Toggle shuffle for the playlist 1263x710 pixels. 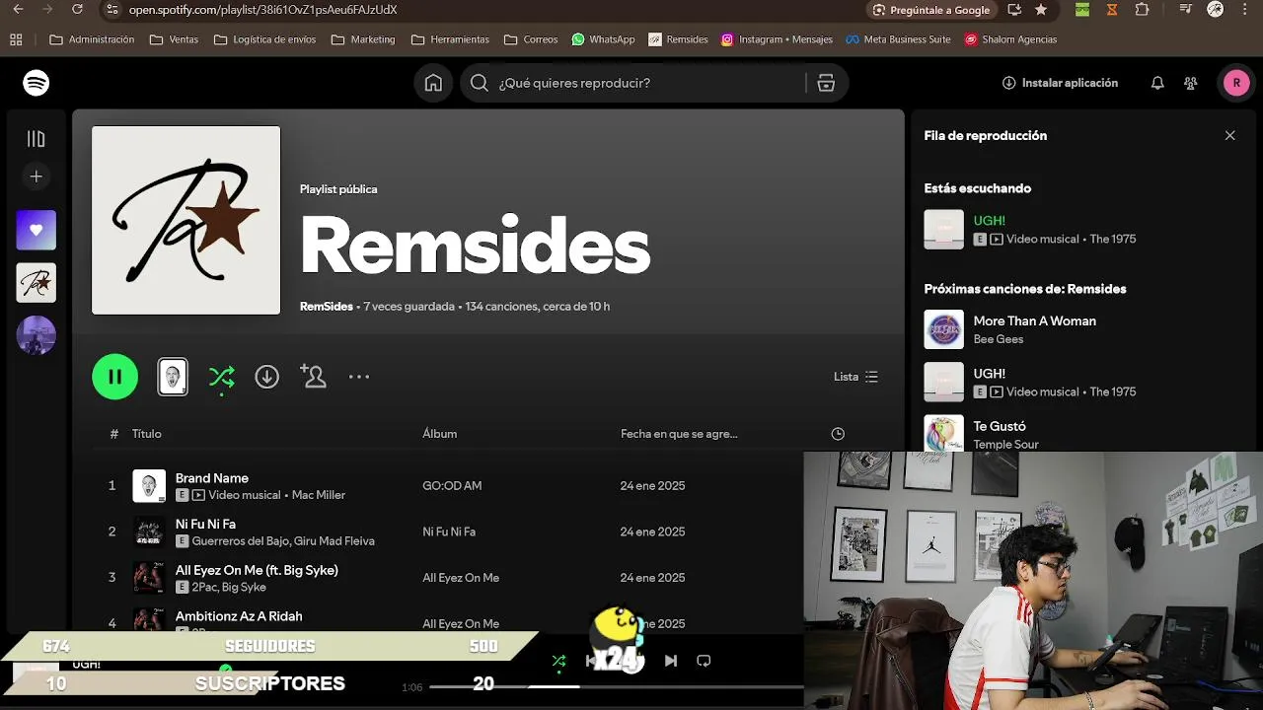point(222,377)
